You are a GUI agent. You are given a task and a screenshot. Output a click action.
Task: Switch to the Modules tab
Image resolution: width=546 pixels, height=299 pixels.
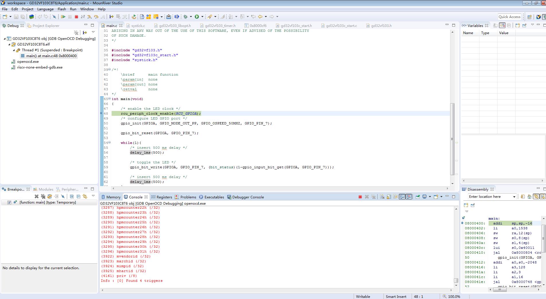click(x=43, y=189)
